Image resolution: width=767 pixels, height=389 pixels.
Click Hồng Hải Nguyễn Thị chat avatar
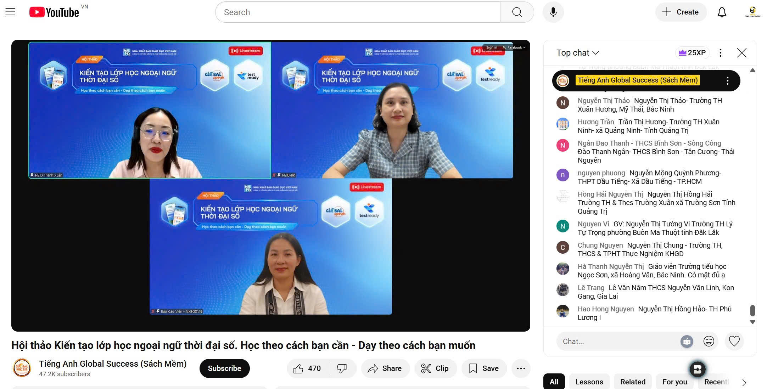pyautogui.click(x=563, y=196)
